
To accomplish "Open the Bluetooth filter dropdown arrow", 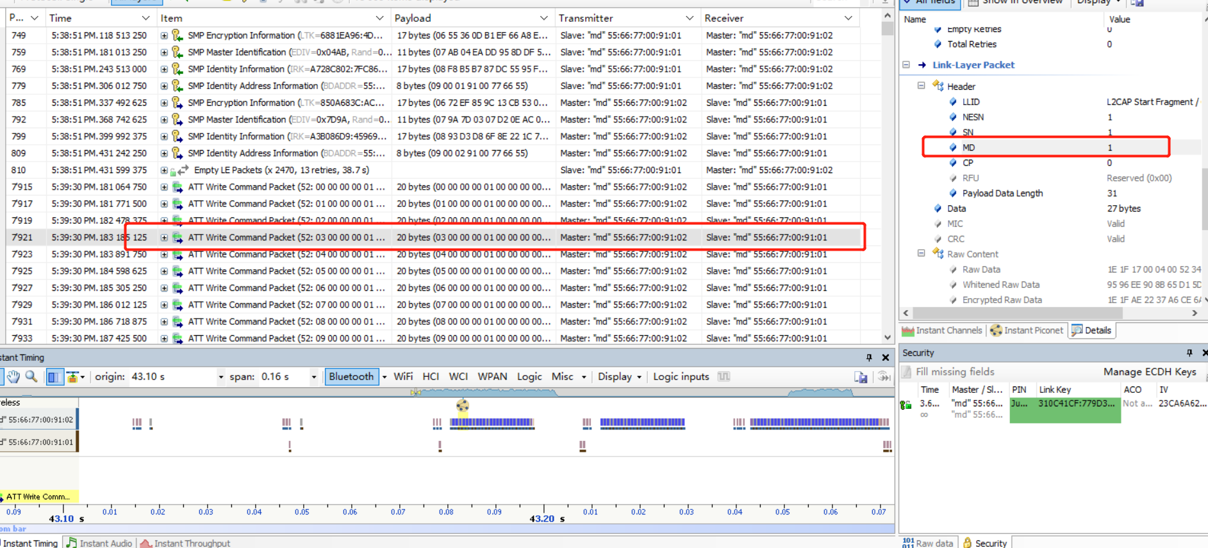I will coord(385,377).
